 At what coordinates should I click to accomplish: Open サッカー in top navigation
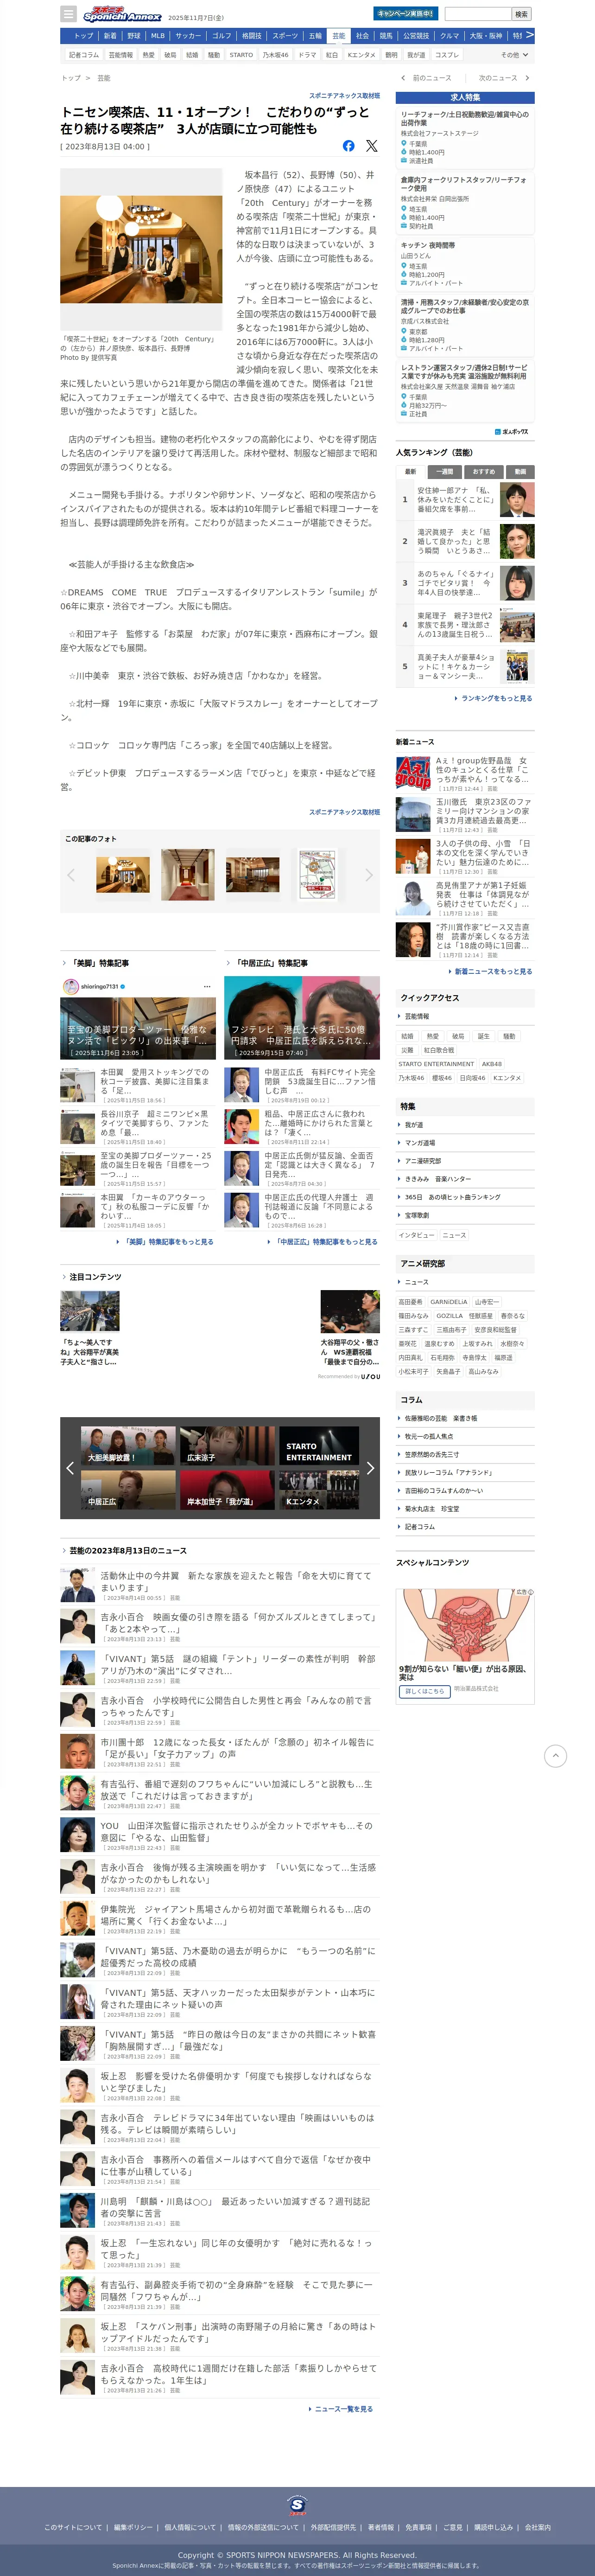187,36
